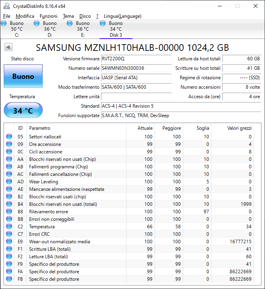Open the File menu
Image resolution: width=265 pixels, height=289 pixels.
(7, 16)
